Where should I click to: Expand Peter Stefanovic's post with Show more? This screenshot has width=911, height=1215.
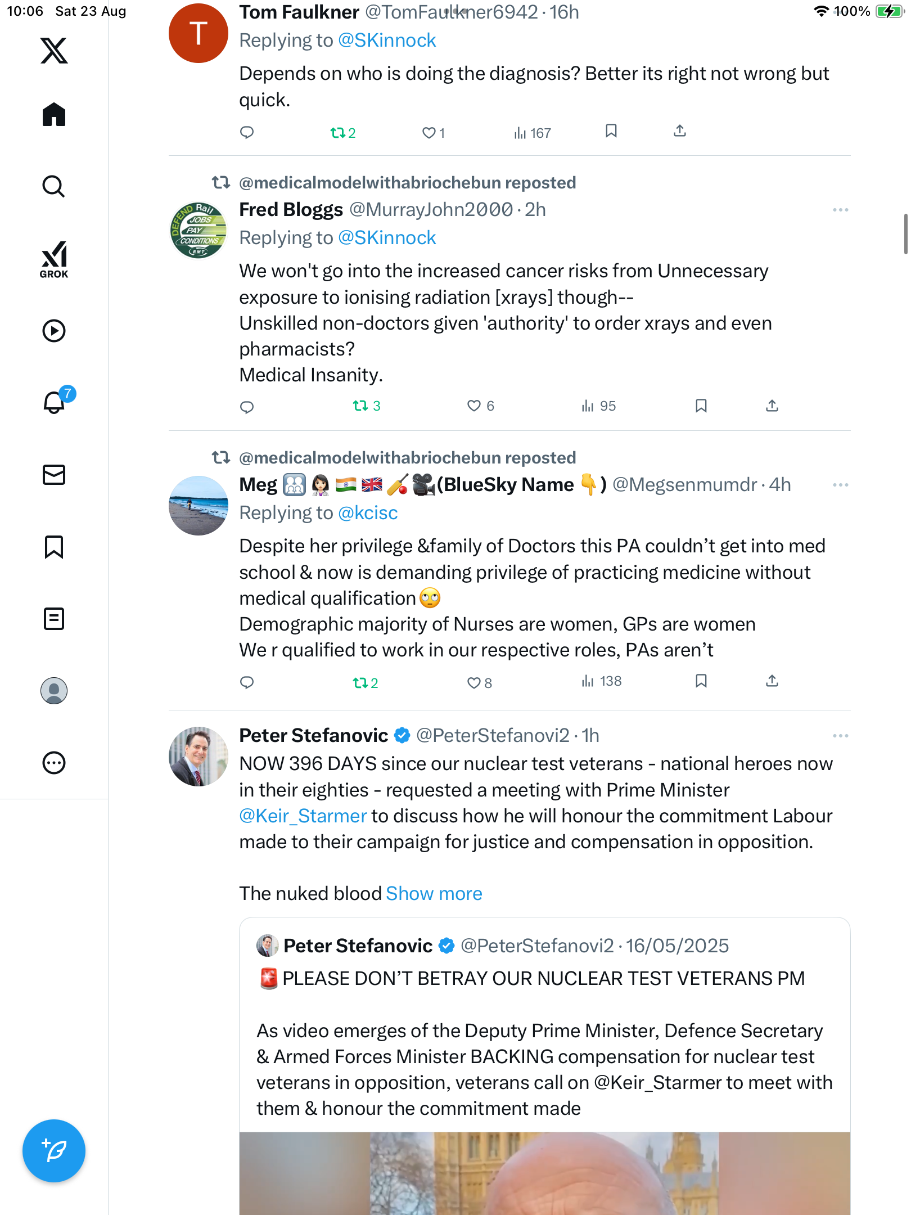(434, 894)
